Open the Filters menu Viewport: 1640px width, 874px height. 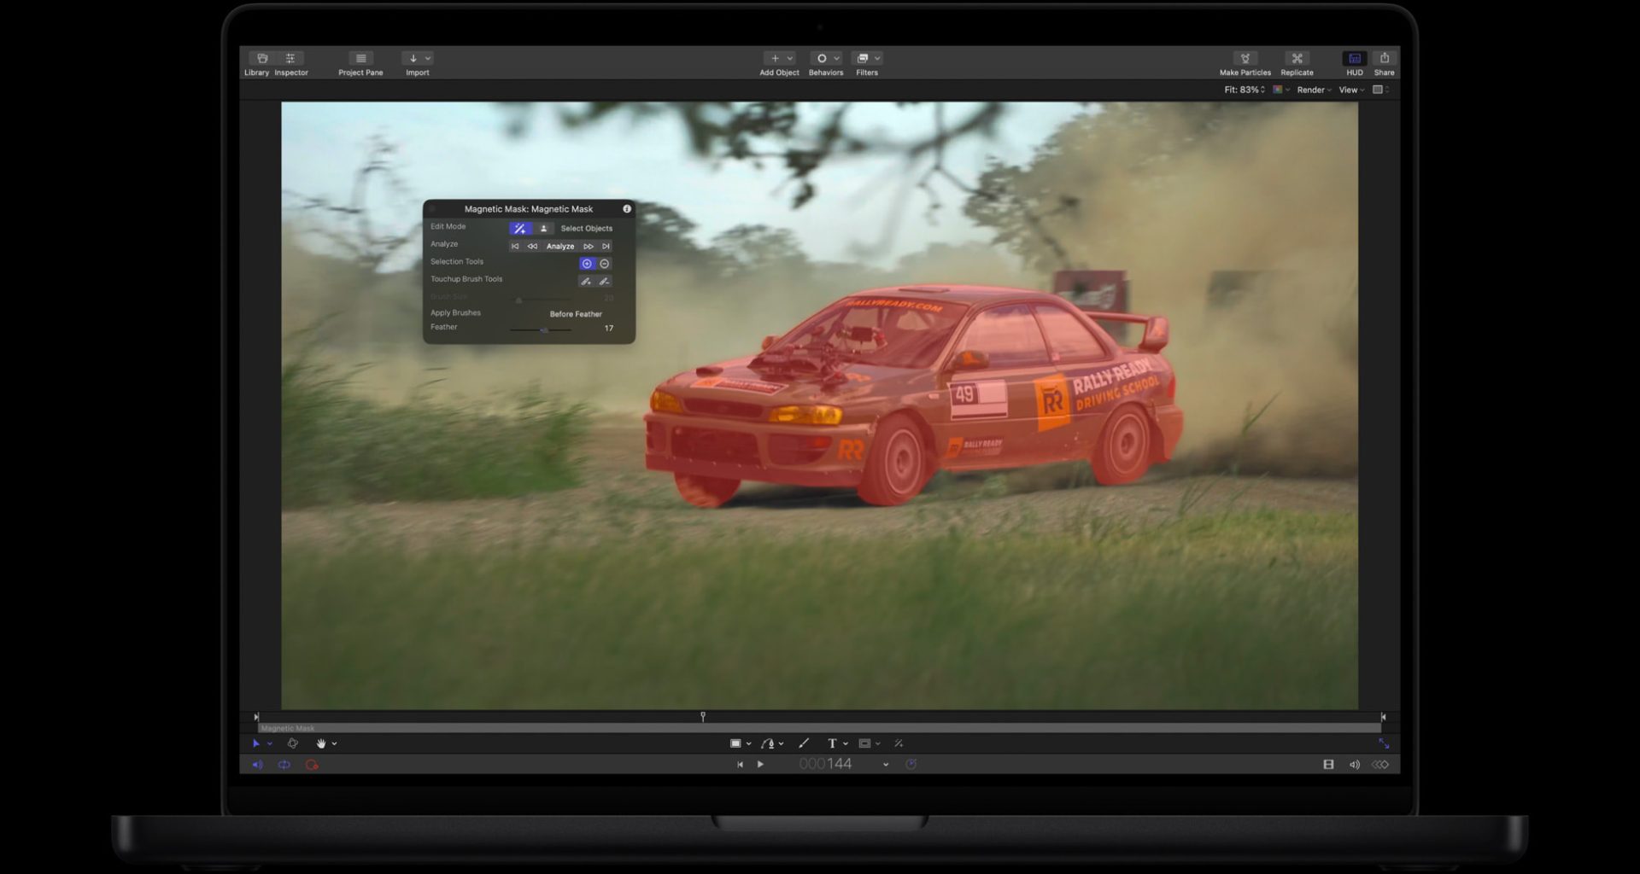867,59
